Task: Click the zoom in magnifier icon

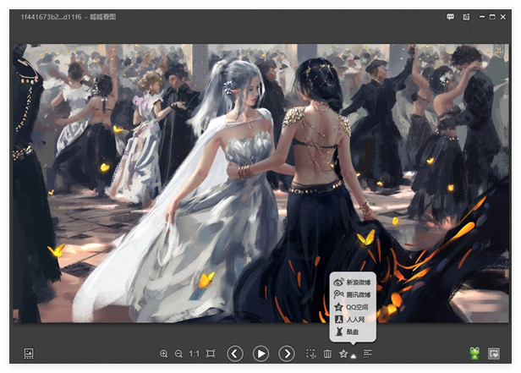Action: click(163, 354)
